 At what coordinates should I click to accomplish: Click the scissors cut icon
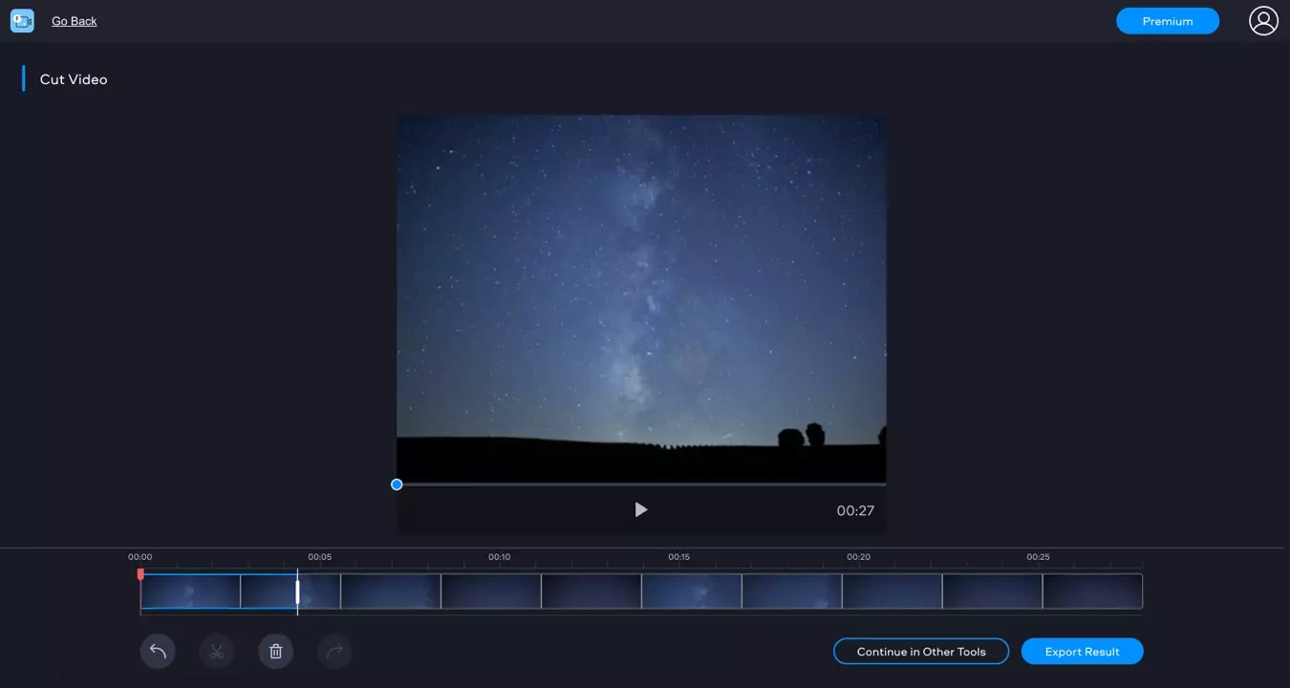217,652
